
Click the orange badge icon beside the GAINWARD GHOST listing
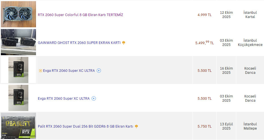(124, 43)
